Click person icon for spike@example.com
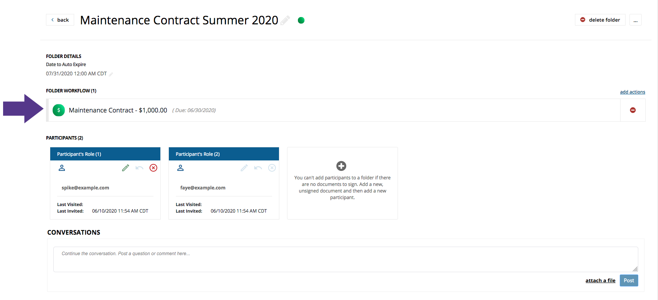The image size is (658, 300). click(x=62, y=168)
